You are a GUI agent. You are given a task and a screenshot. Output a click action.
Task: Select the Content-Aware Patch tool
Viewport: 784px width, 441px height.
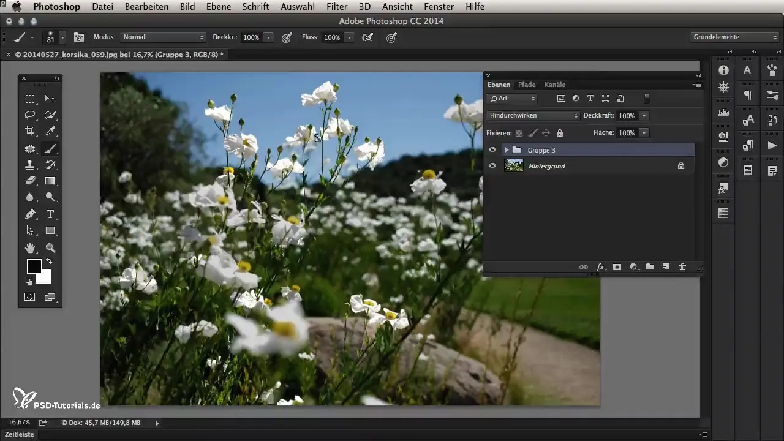point(29,148)
